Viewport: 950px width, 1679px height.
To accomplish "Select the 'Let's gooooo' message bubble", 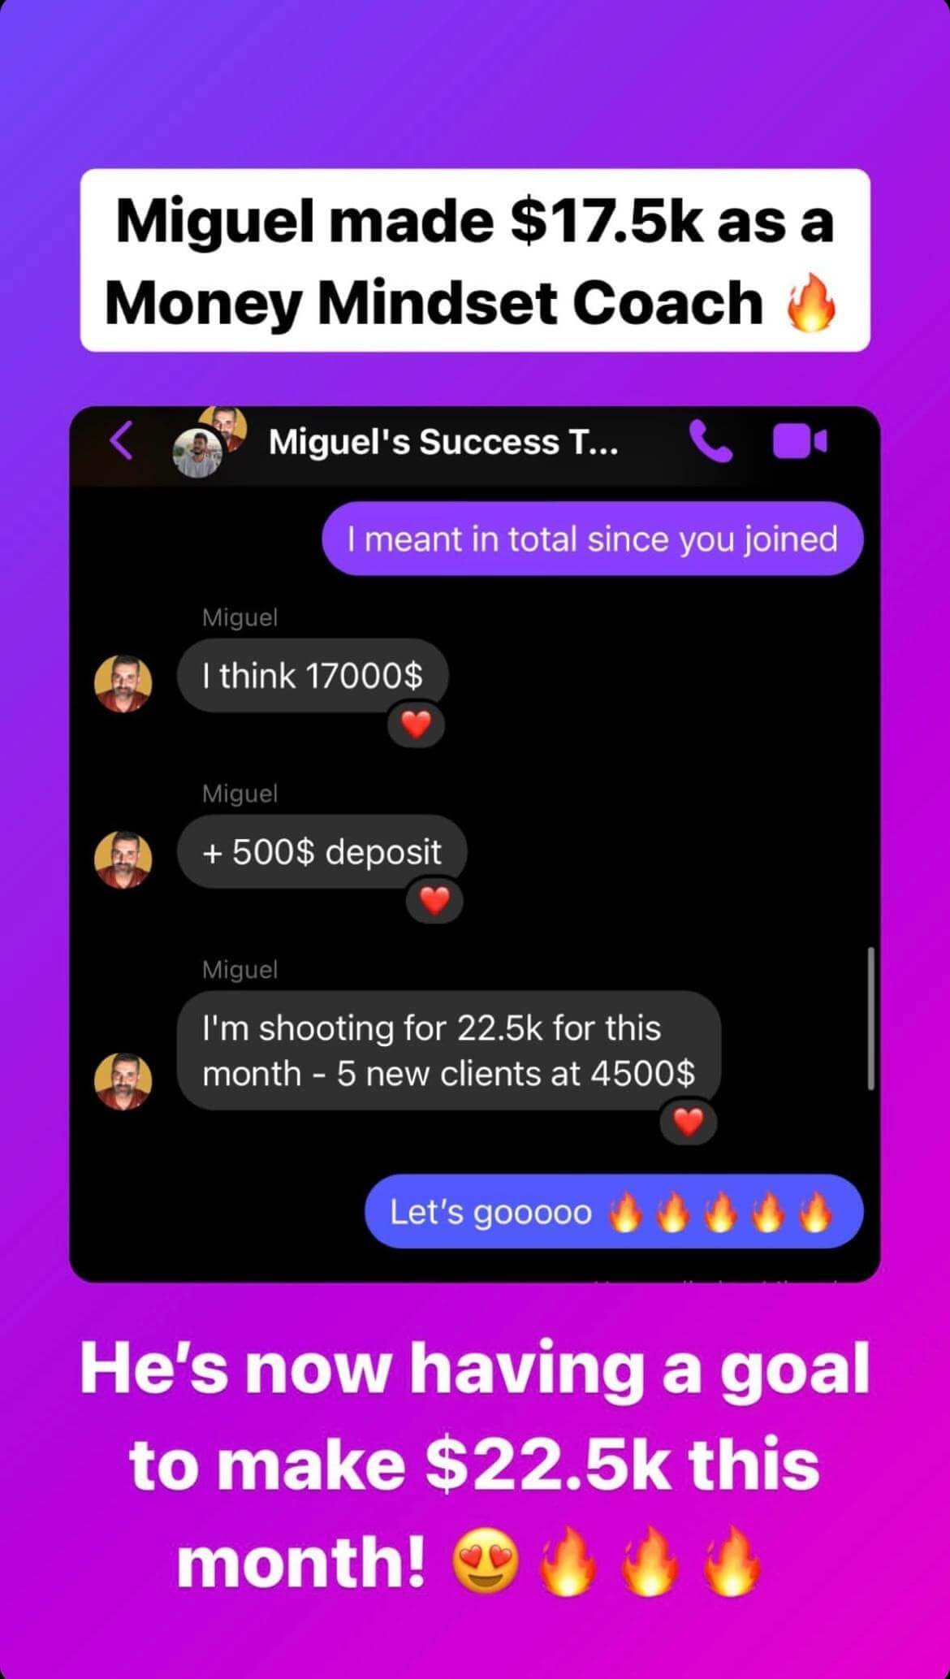I will (614, 1211).
